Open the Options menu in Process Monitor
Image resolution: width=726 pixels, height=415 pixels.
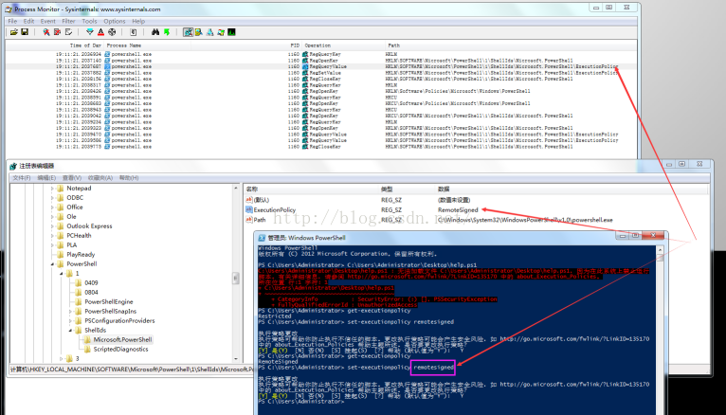(115, 21)
